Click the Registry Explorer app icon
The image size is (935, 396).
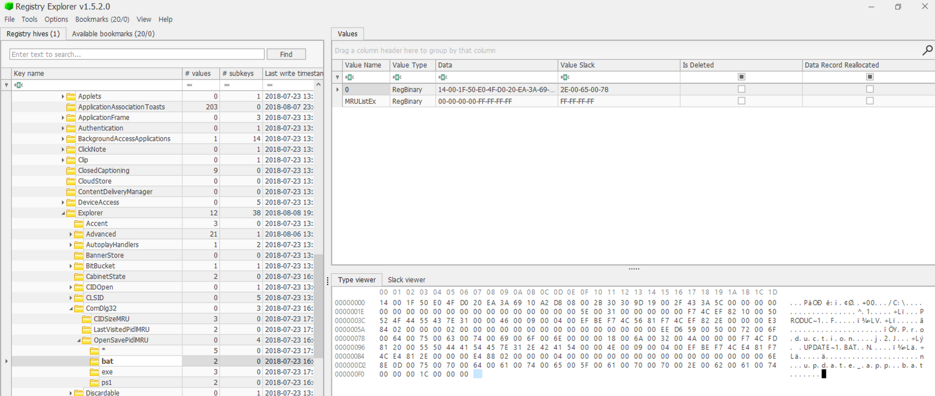(8, 6)
